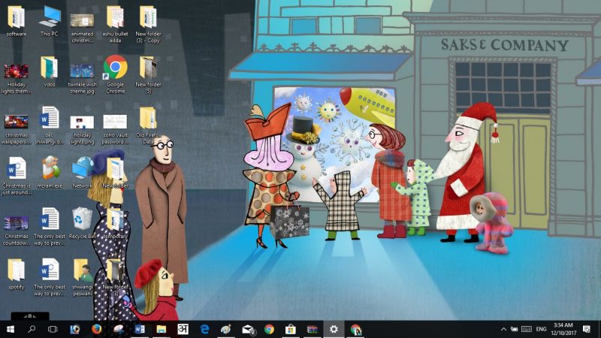Select the mzram.exe installer icon

coord(50,174)
